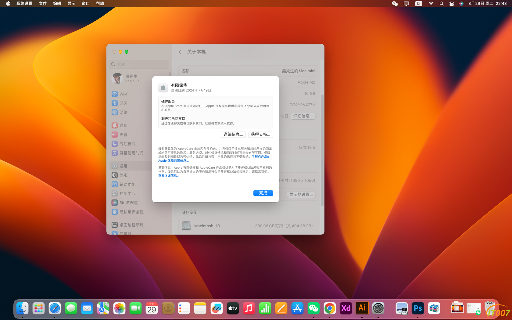Open the 编辑 menu
Image resolution: width=512 pixels, height=320 pixels.
pos(57,4)
